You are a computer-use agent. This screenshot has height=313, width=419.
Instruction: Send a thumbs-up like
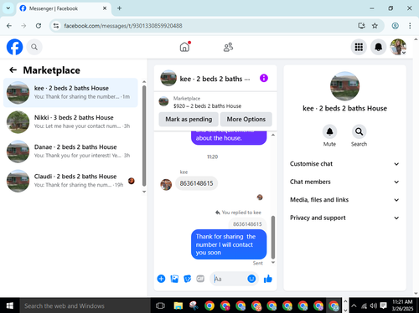pos(268,279)
